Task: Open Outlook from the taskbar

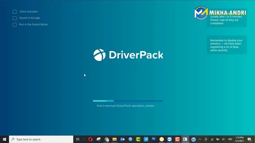Action: click(122, 139)
